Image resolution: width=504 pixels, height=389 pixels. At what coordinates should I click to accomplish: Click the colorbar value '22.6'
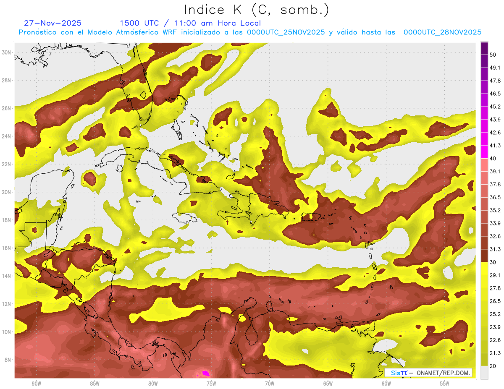point(495,340)
